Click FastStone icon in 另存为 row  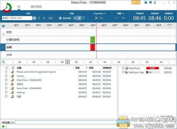12,84
